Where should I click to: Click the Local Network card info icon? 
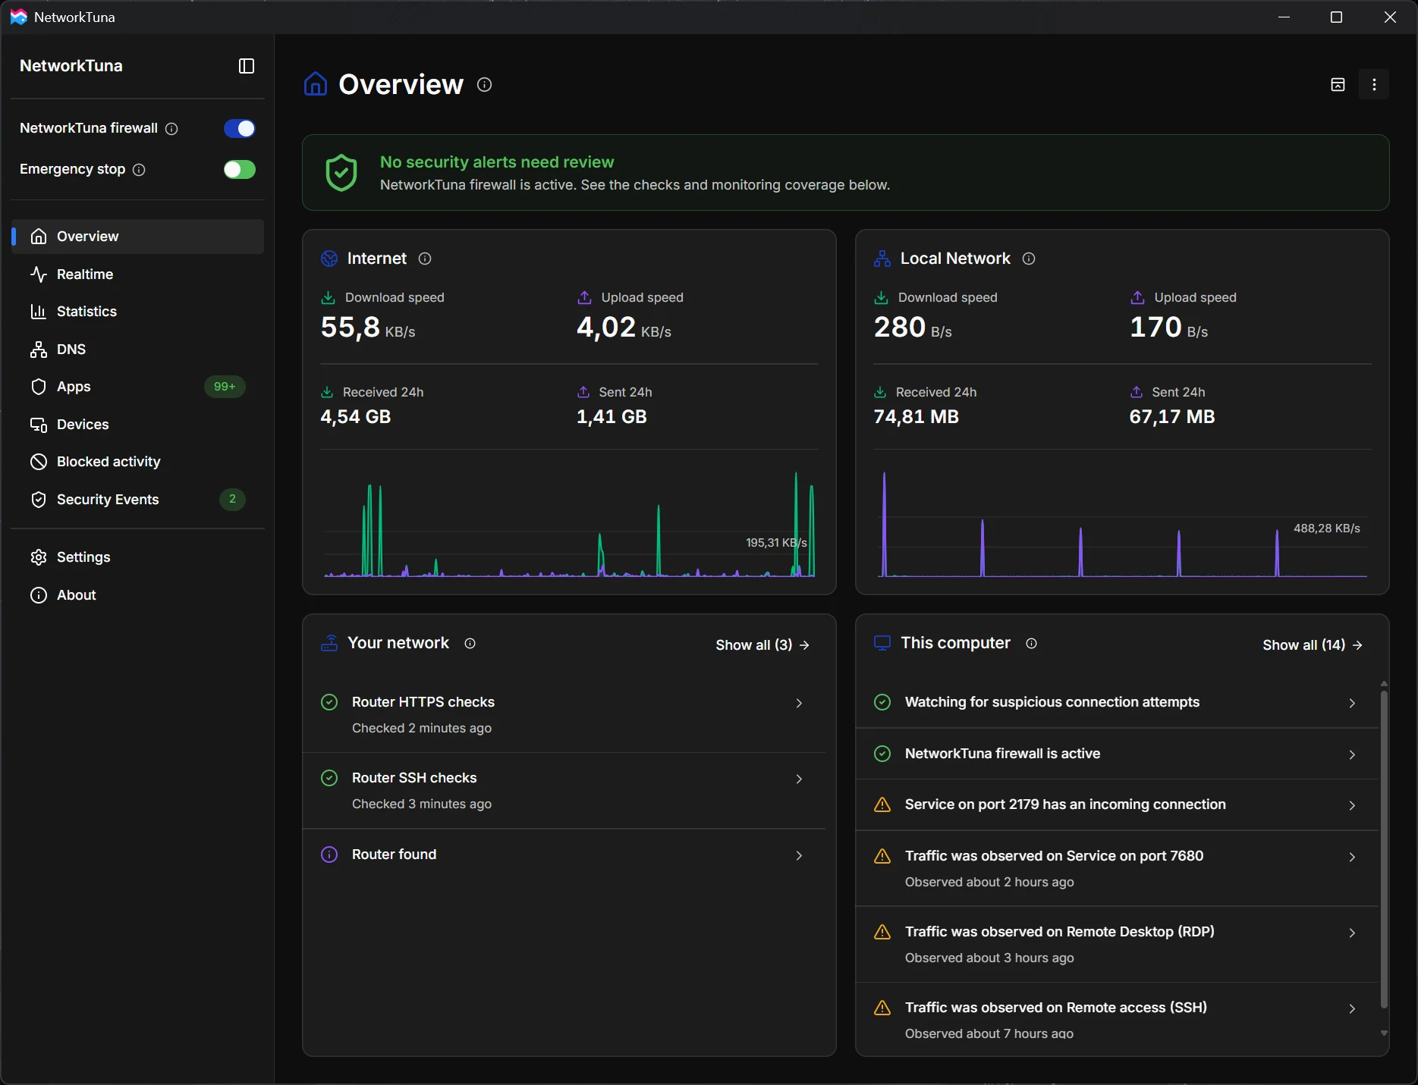coord(1029,259)
